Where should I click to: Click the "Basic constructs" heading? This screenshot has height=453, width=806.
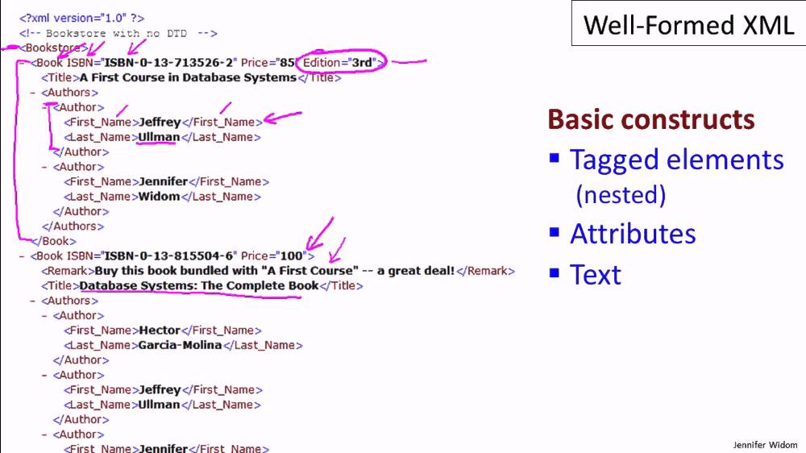650,119
